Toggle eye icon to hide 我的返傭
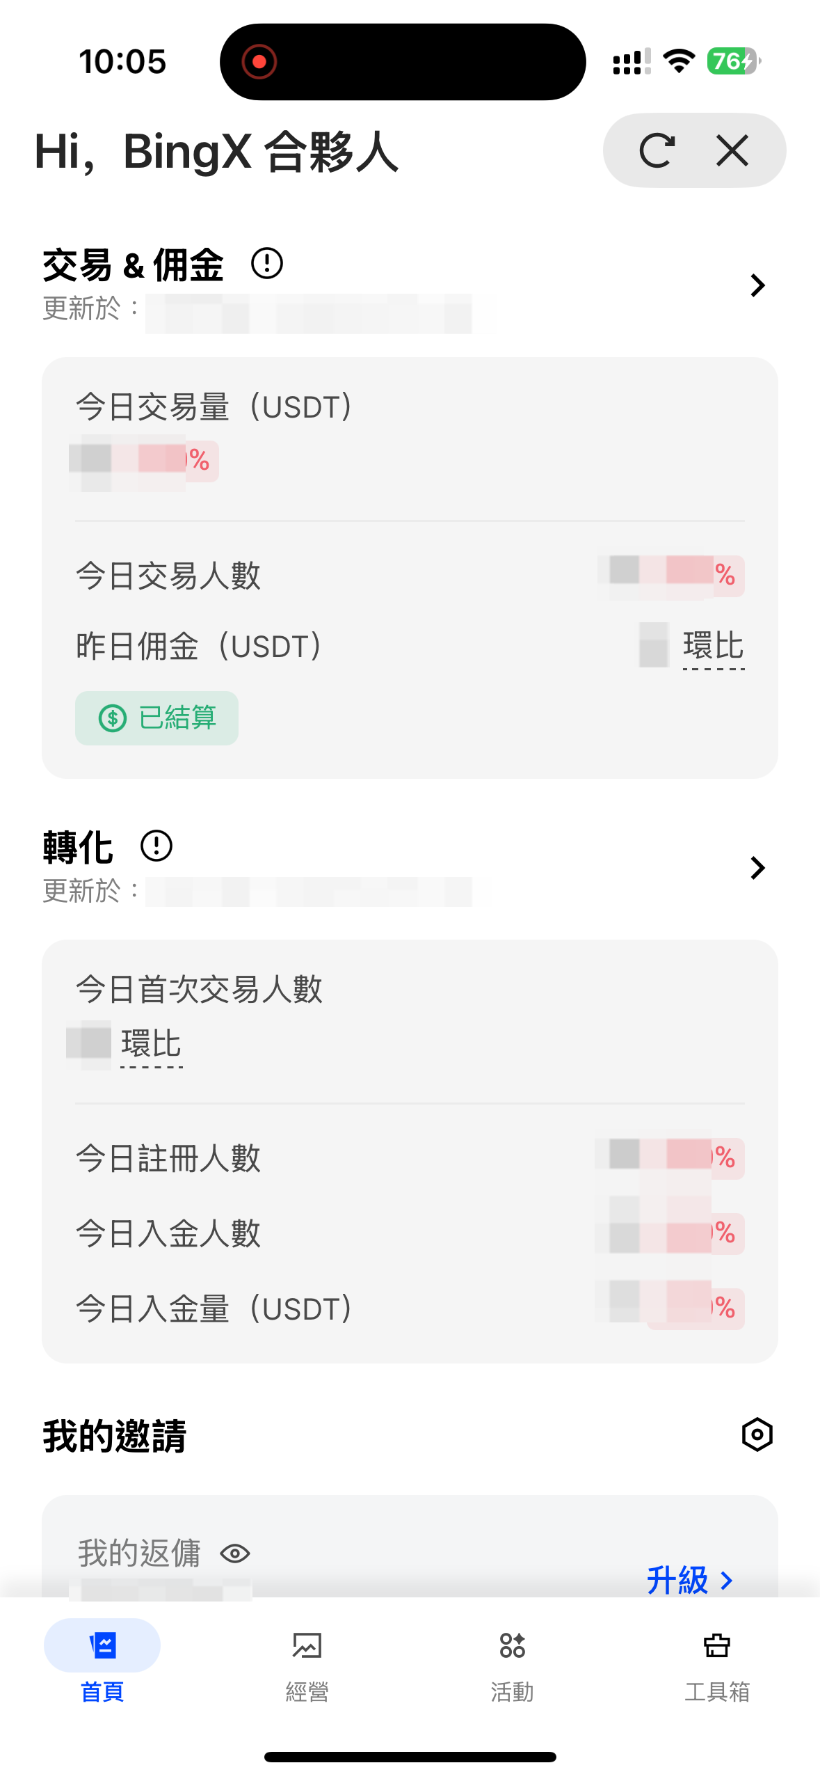 coord(235,1553)
